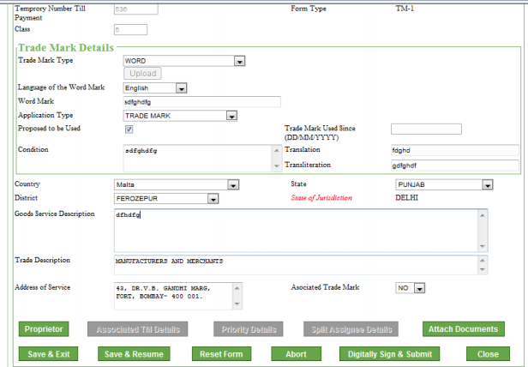528x367 pixels.
Task: Click the Priority Details button
Action: click(249, 329)
